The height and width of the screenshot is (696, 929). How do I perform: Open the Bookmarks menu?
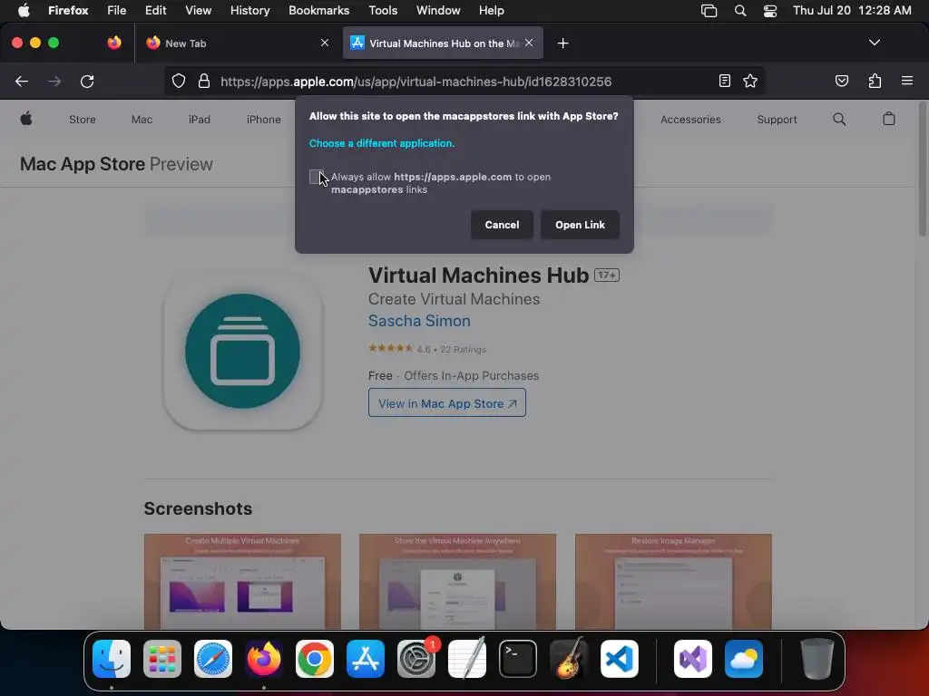(318, 11)
